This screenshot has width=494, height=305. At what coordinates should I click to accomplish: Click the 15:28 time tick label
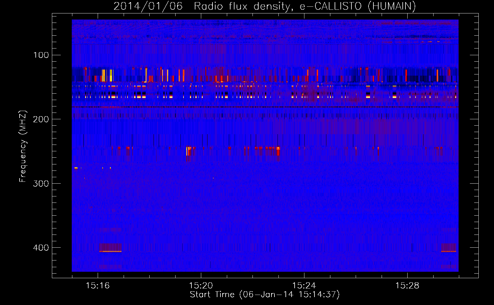[407, 285]
